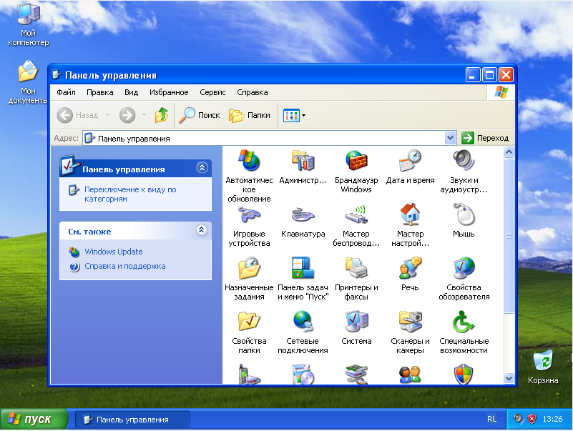Click the taskbar clock showing 13:26
Screen dimensions: 573x431
pos(552,419)
